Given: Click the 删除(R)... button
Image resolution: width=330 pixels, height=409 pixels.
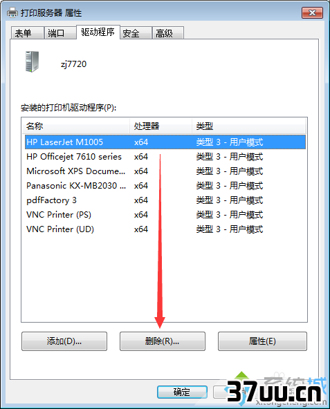Looking at the screenshot, I should [163, 341].
